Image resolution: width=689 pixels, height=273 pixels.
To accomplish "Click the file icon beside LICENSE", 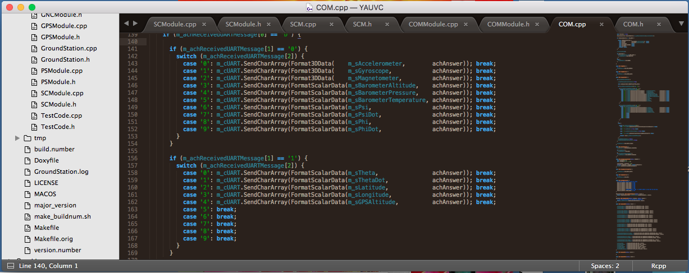I will click(x=28, y=183).
